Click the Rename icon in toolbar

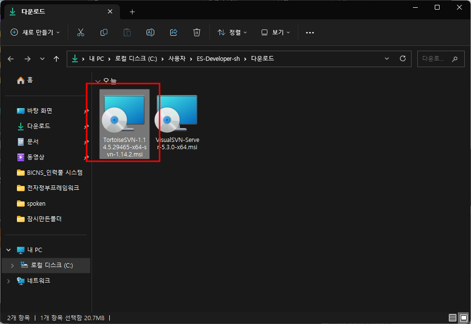150,32
